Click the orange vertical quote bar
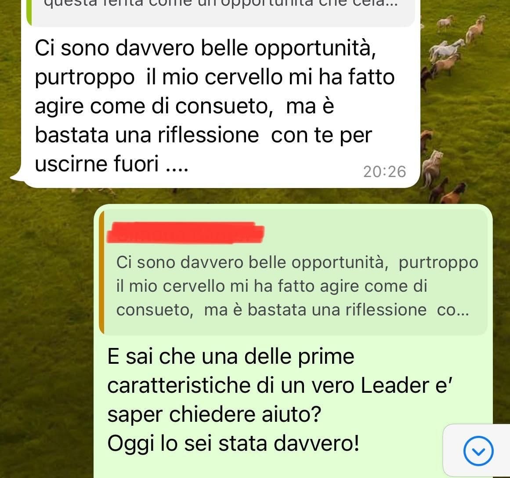Viewport: 510px width, 478px height. coord(101,272)
